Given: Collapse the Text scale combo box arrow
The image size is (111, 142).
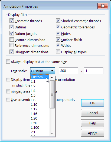Looking at the screenshot, I should point(52,71).
